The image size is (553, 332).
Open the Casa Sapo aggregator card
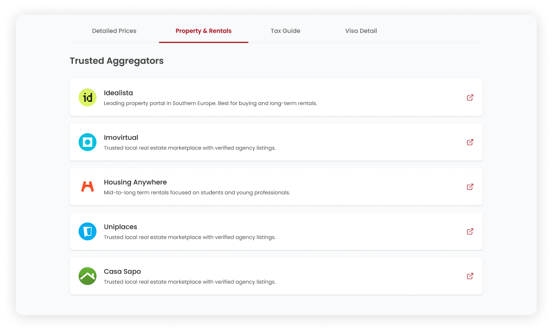click(x=276, y=276)
